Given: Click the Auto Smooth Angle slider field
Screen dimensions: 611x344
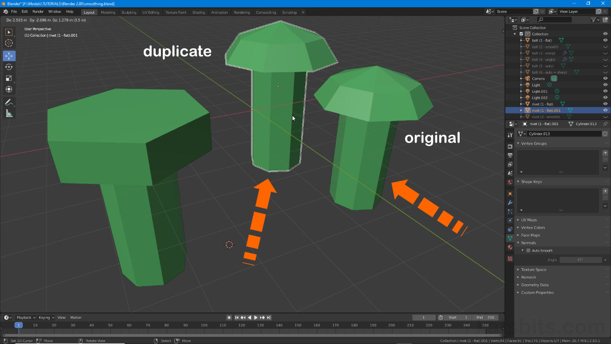Looking at the screenshot, I should click(580, 260).
